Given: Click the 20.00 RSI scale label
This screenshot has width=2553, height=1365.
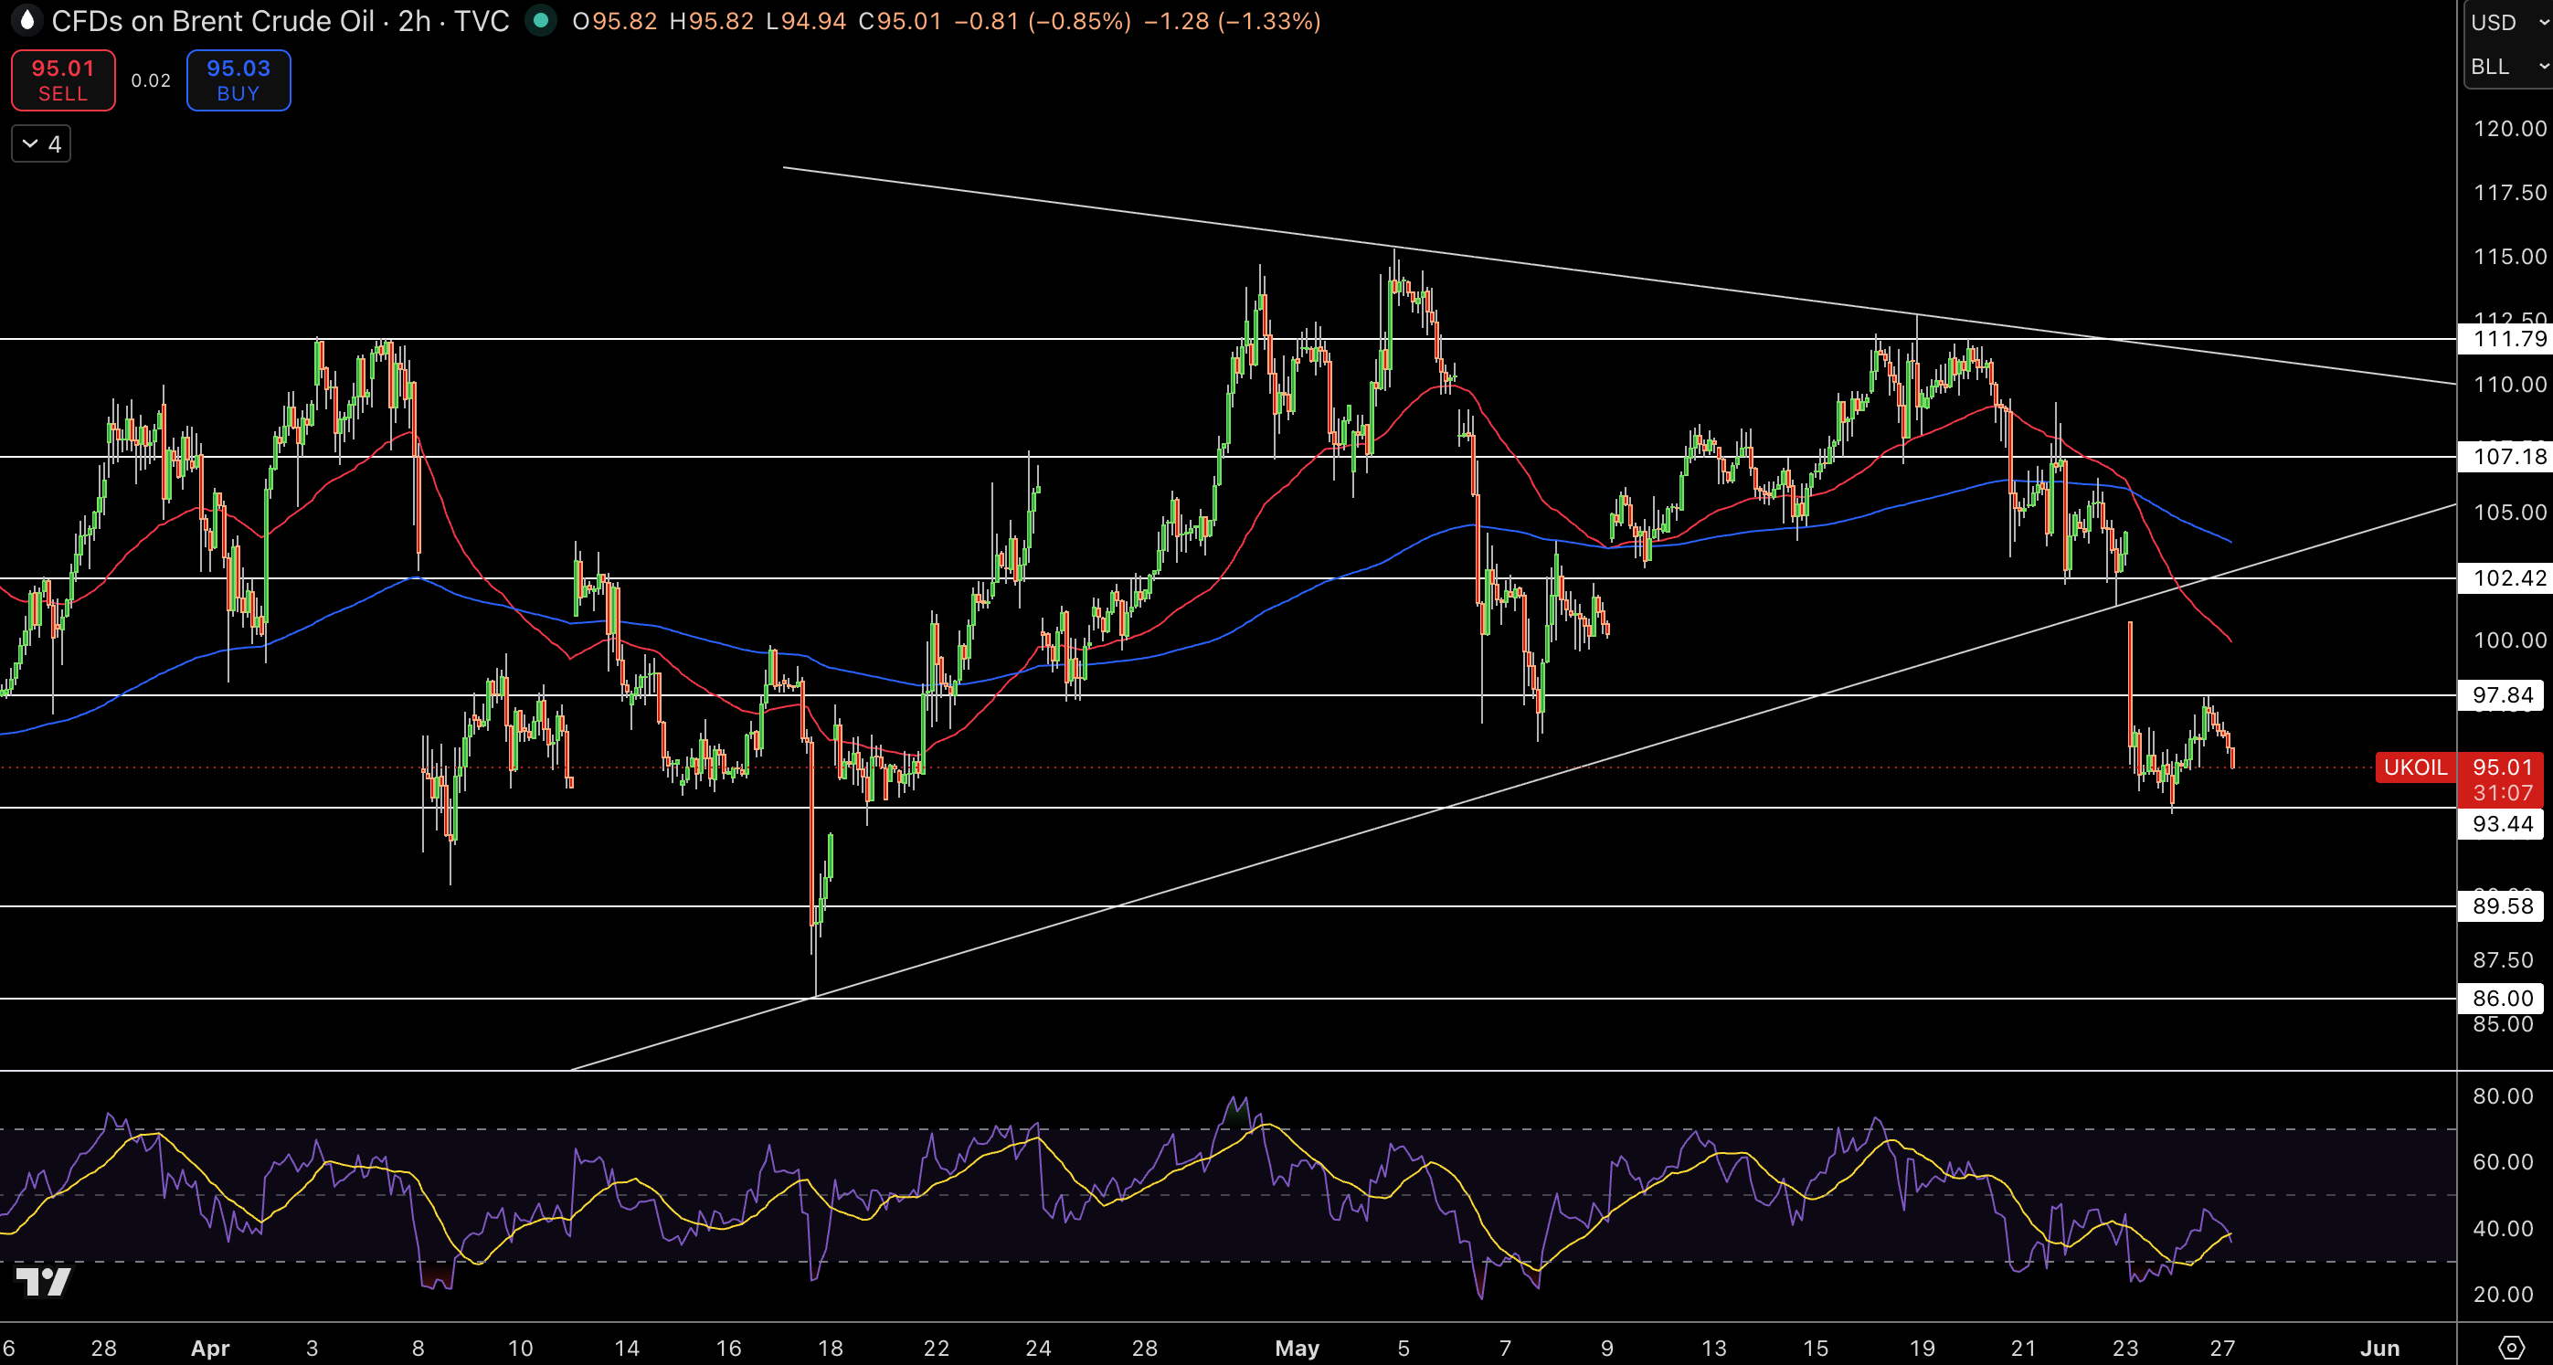Looking at the screenshot, I should click(2503, 1295).
